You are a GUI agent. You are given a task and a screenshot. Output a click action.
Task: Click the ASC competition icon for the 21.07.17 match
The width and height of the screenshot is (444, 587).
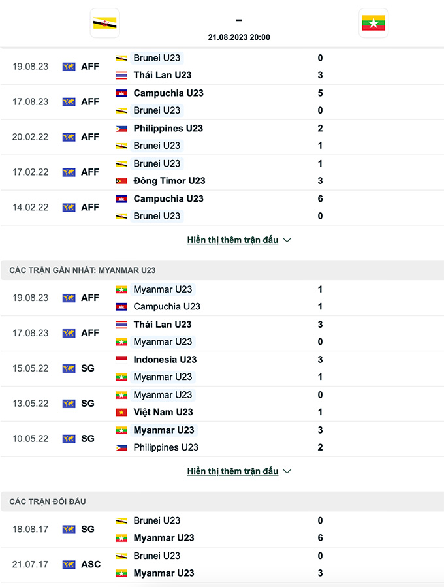click(x=69, y=565)
